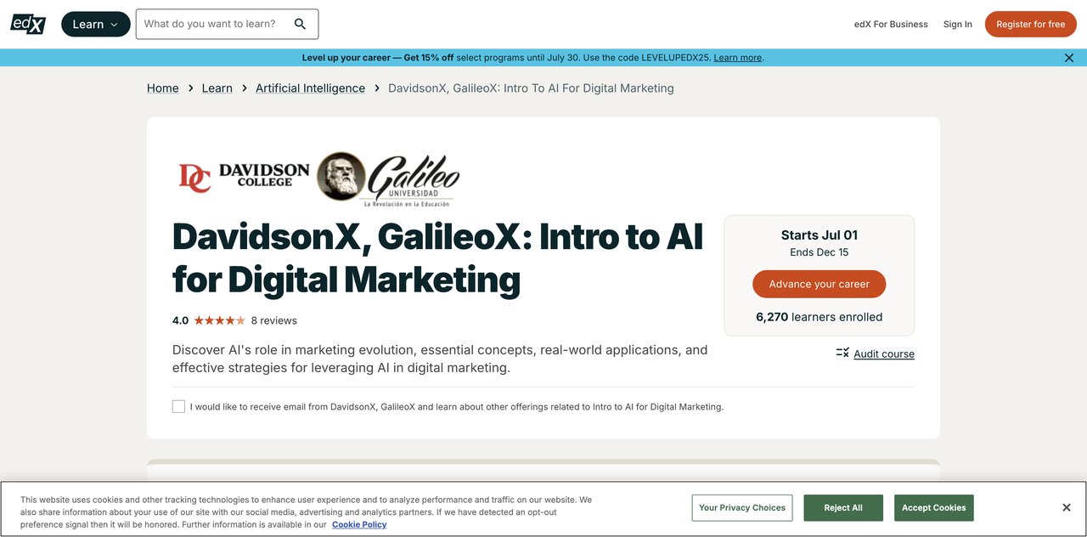Screen dimensions: 1087x537
Task: Open the Learn more promo link
Action: 737,58
